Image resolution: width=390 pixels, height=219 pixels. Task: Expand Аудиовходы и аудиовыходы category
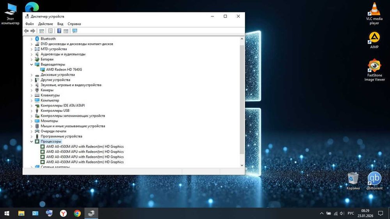point(32,54)
